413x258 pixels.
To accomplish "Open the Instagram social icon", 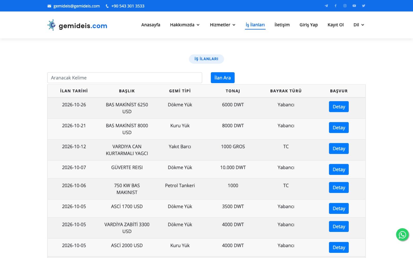I will (345, 6).
